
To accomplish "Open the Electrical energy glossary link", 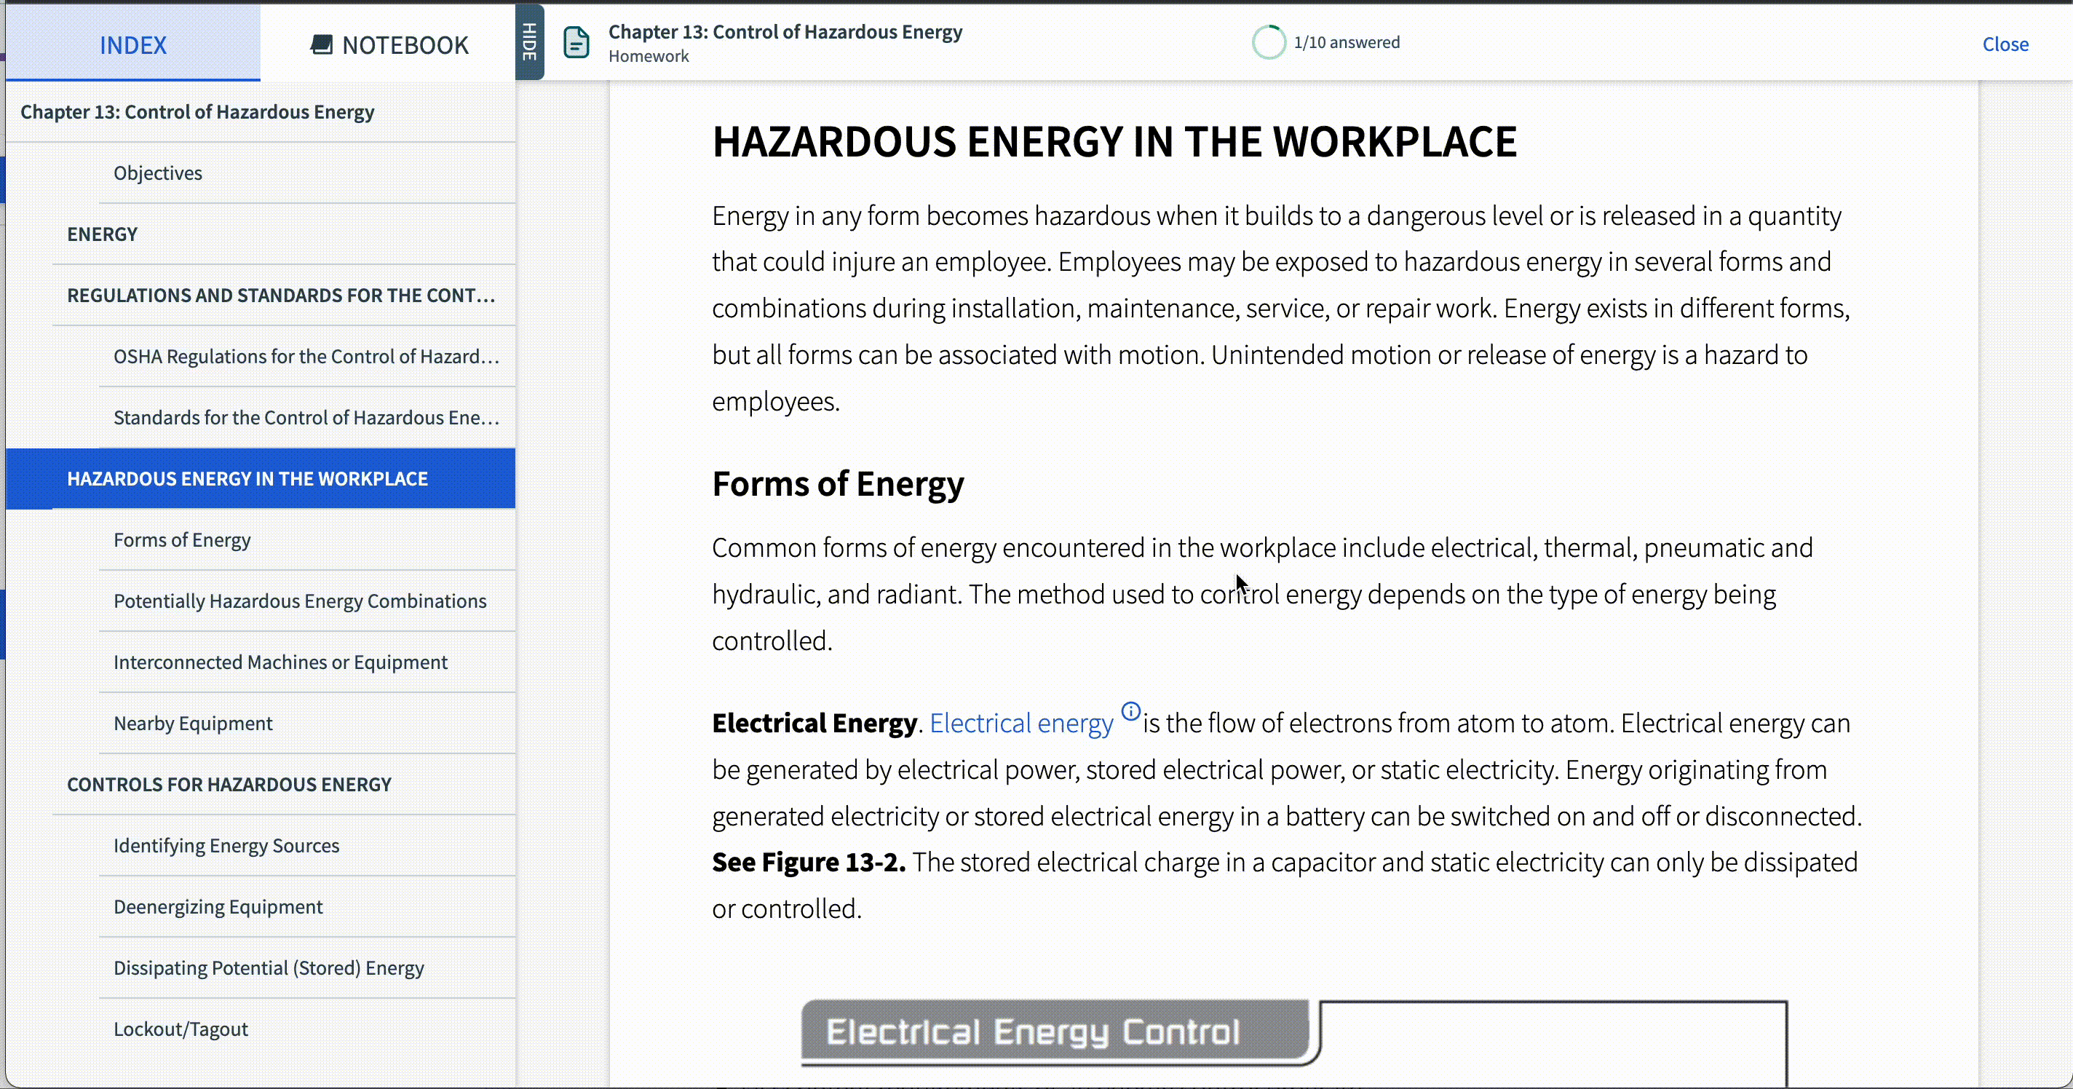I will point(1022,722).
